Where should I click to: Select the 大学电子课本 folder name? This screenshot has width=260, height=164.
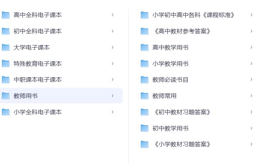pos(31,47)
